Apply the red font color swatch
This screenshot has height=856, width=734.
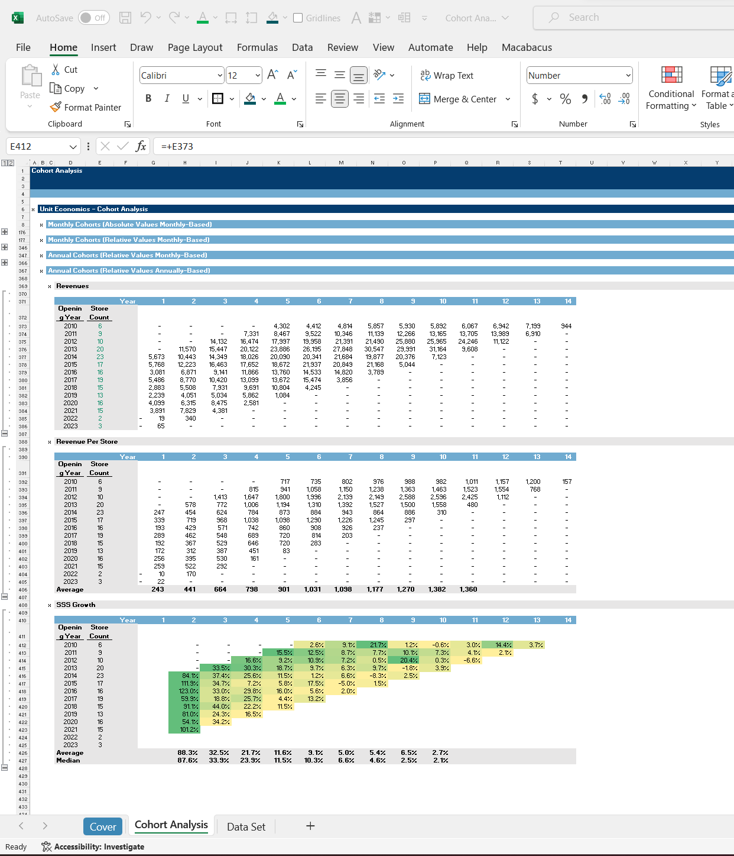pos(281,99)
